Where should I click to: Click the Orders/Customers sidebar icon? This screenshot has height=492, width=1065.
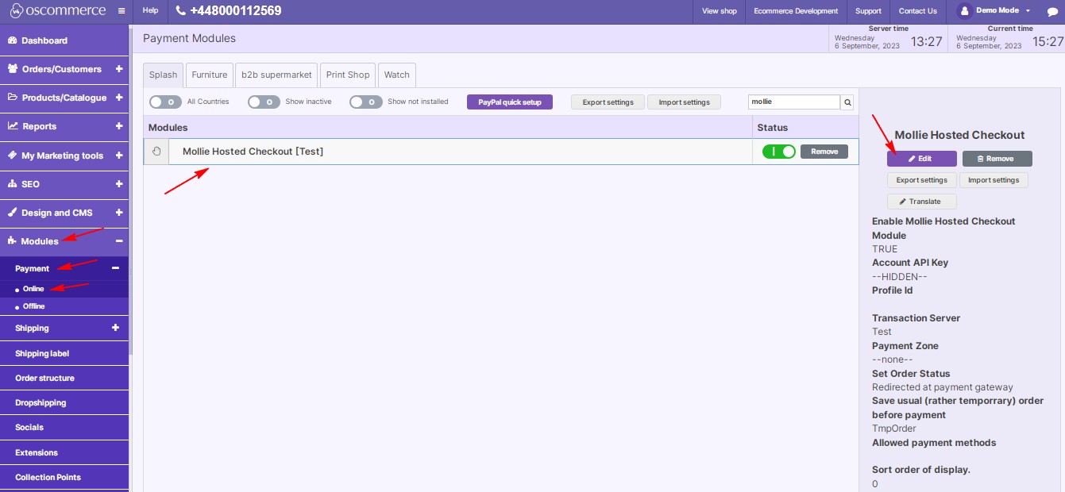tap(13, 69)
